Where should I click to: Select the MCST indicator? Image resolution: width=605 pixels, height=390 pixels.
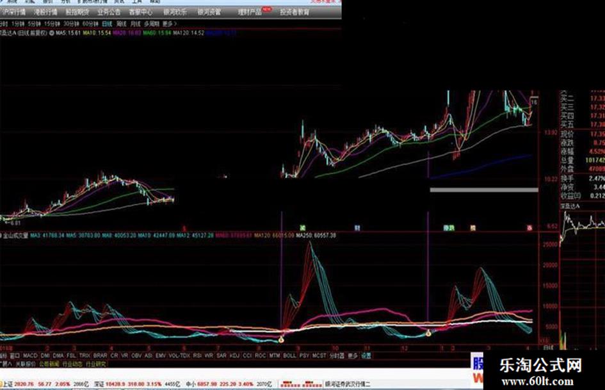(319, 355)
